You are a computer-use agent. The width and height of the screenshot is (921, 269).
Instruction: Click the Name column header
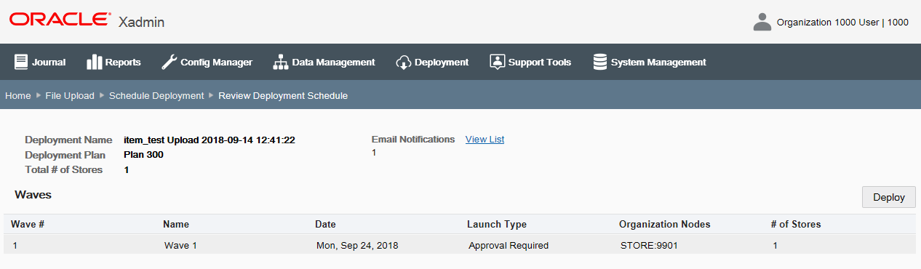point(176,224)
